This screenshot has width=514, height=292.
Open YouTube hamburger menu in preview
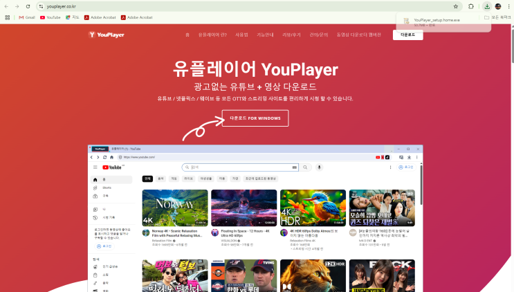click(x=95, y=167)
